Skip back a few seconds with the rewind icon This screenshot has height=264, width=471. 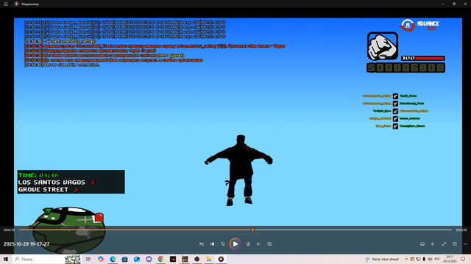(223, 244)
